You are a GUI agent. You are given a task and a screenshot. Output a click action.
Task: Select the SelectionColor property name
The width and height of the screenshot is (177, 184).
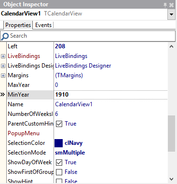point(27,143)
